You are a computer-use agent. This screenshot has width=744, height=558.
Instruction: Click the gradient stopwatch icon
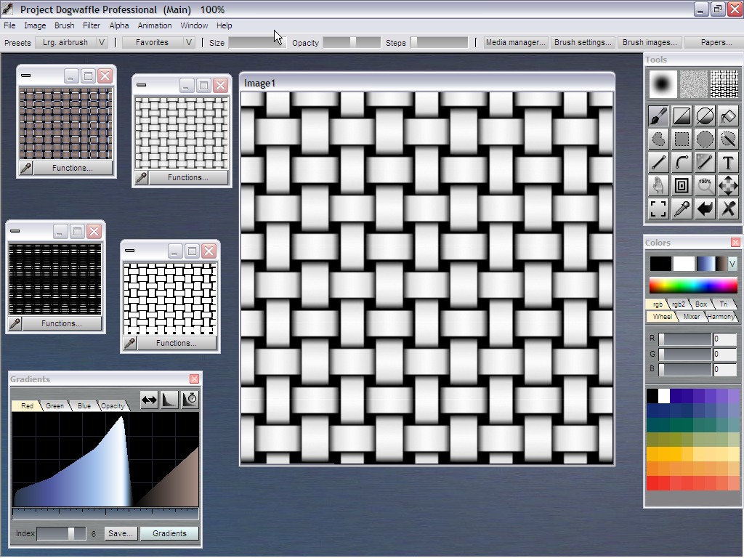point(190,399)
